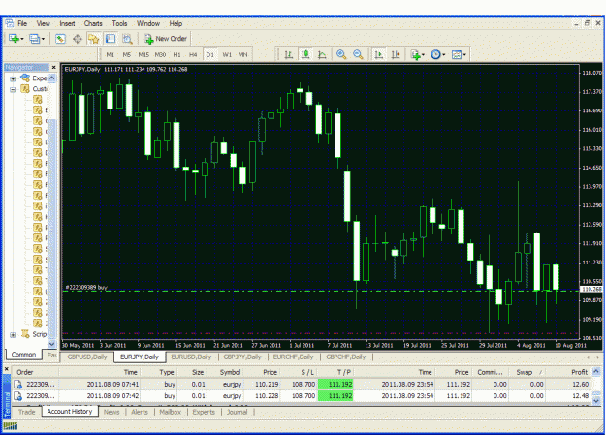Open the Experts tab in Terminal
Viewport: 606px width, 435px height.
pyautogui.click(x=204, y=412)
